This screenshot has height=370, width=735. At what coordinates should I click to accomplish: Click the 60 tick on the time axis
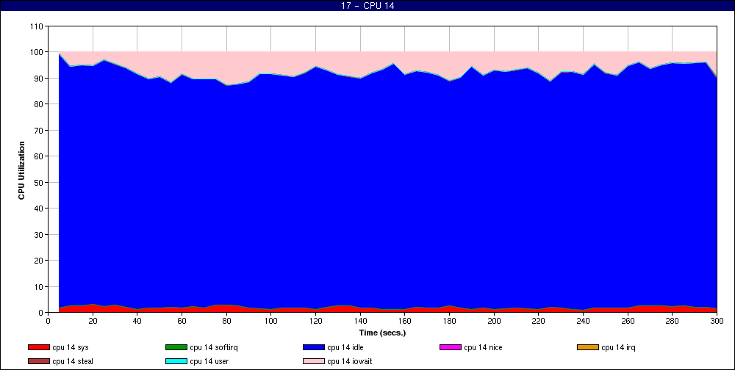[182, 321]
